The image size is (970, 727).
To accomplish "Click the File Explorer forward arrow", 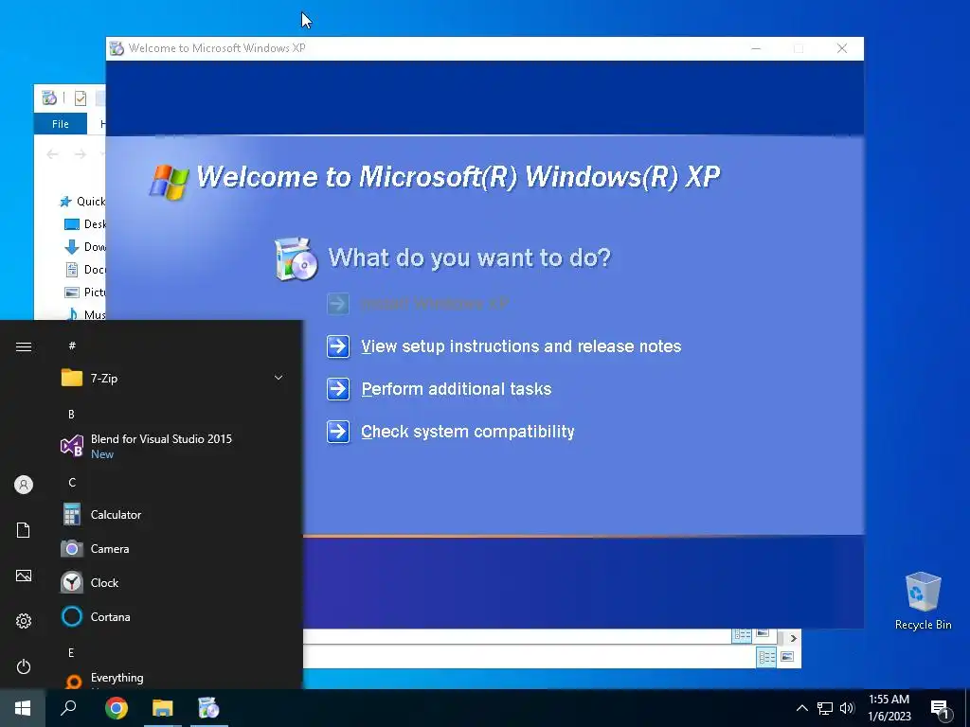I will (81, 154).
